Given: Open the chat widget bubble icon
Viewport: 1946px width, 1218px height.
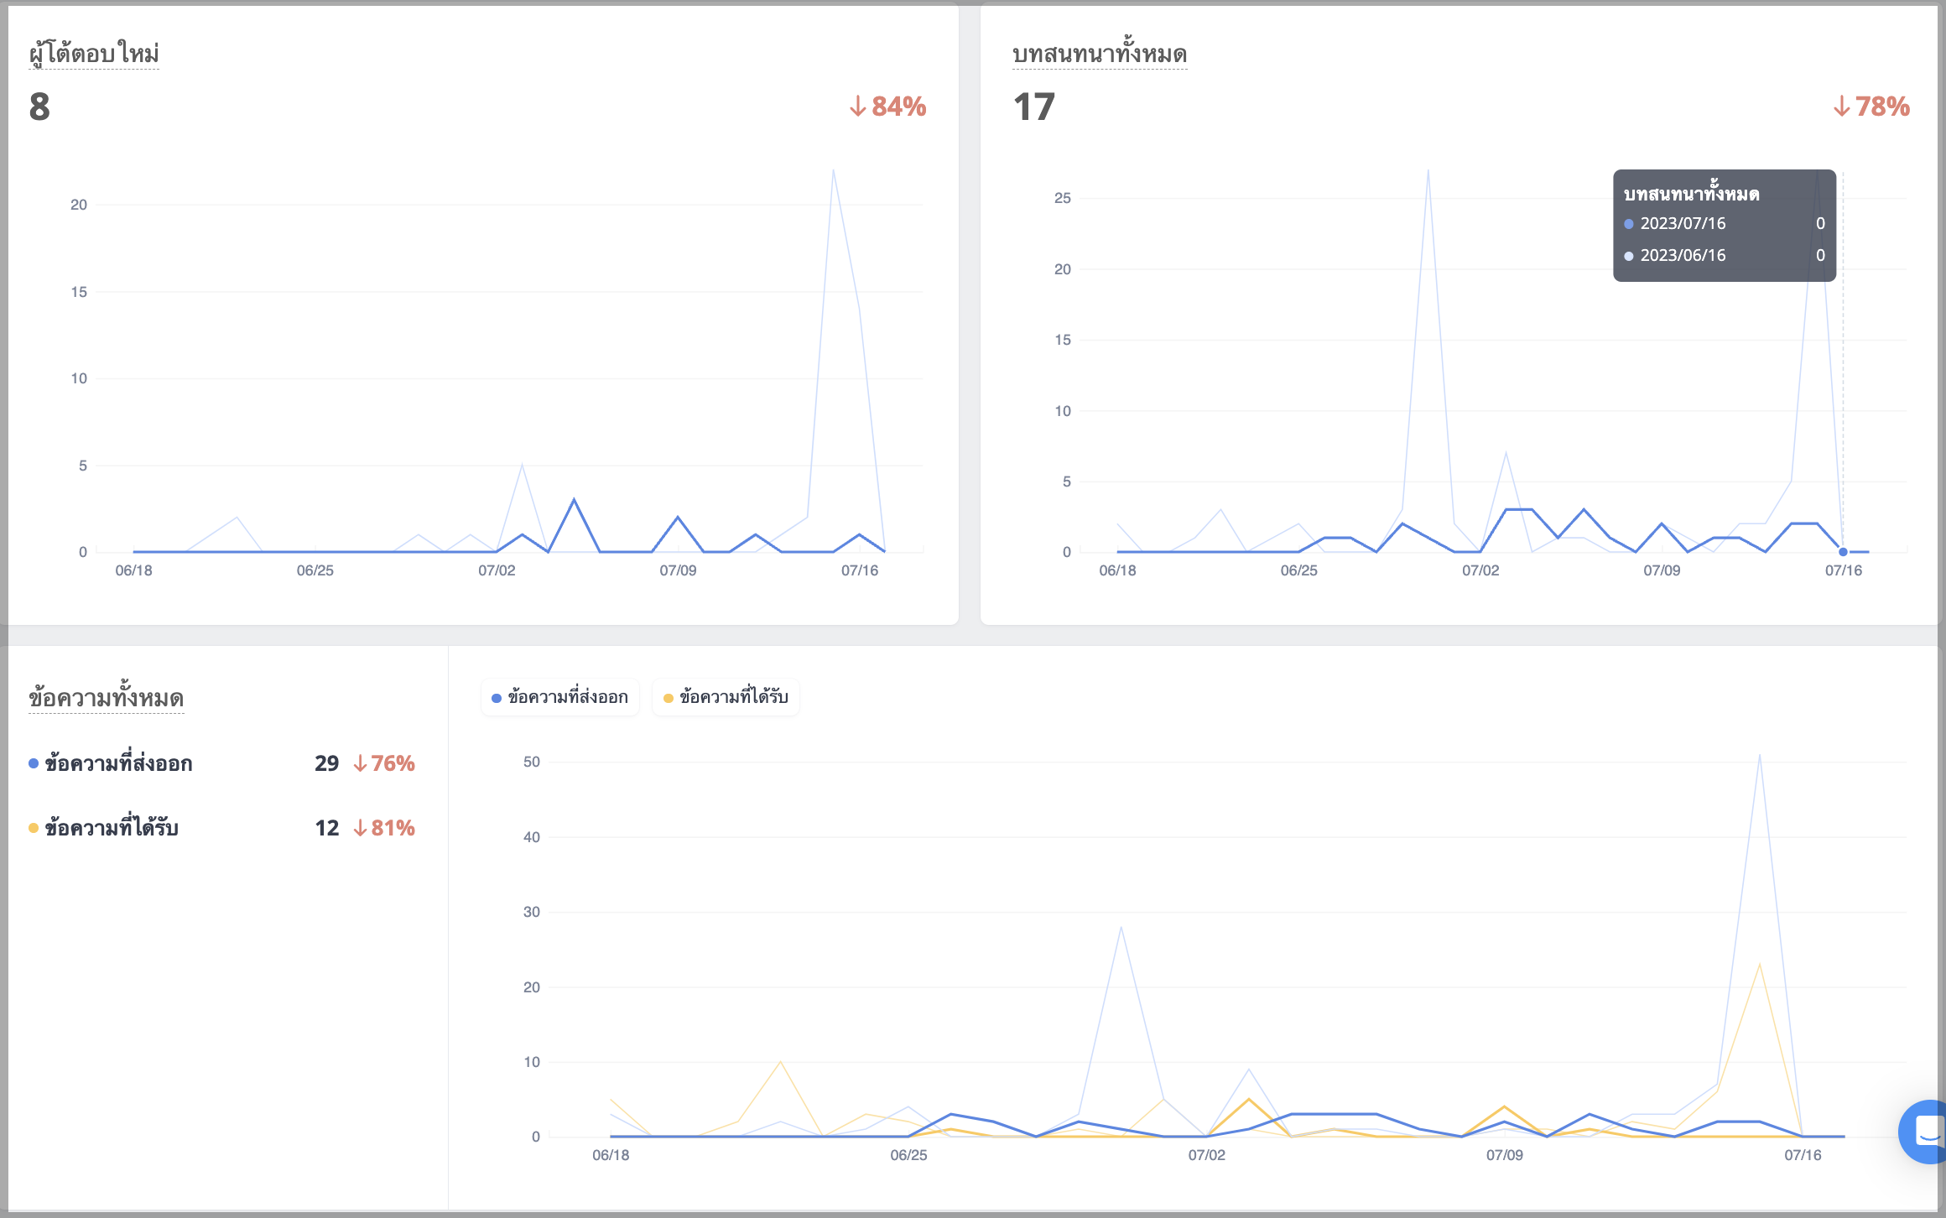Looking at the screenshot, I should pyautogui.click(x=1924, y=1131).
